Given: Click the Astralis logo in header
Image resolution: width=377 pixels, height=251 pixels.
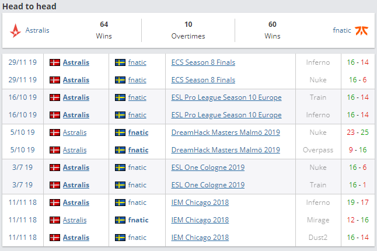Looking at the screenshot, I should [16, 30].
